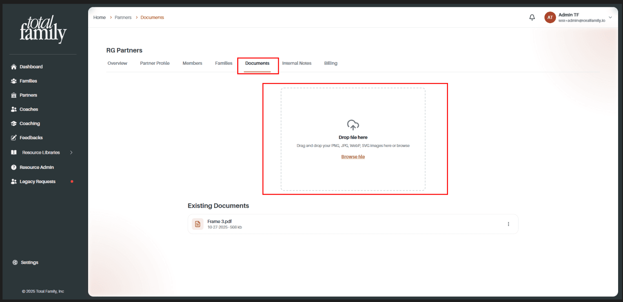
Task: Click the Coaching graduation cap icon
Action: point(13,124)
